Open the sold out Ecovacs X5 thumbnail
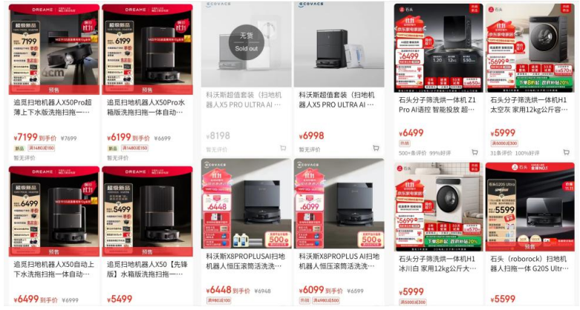 coord(247,44)
